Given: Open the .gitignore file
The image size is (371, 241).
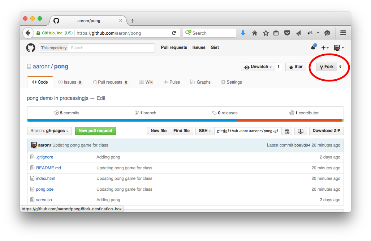Looking at the screenshot, I should 44,157.
